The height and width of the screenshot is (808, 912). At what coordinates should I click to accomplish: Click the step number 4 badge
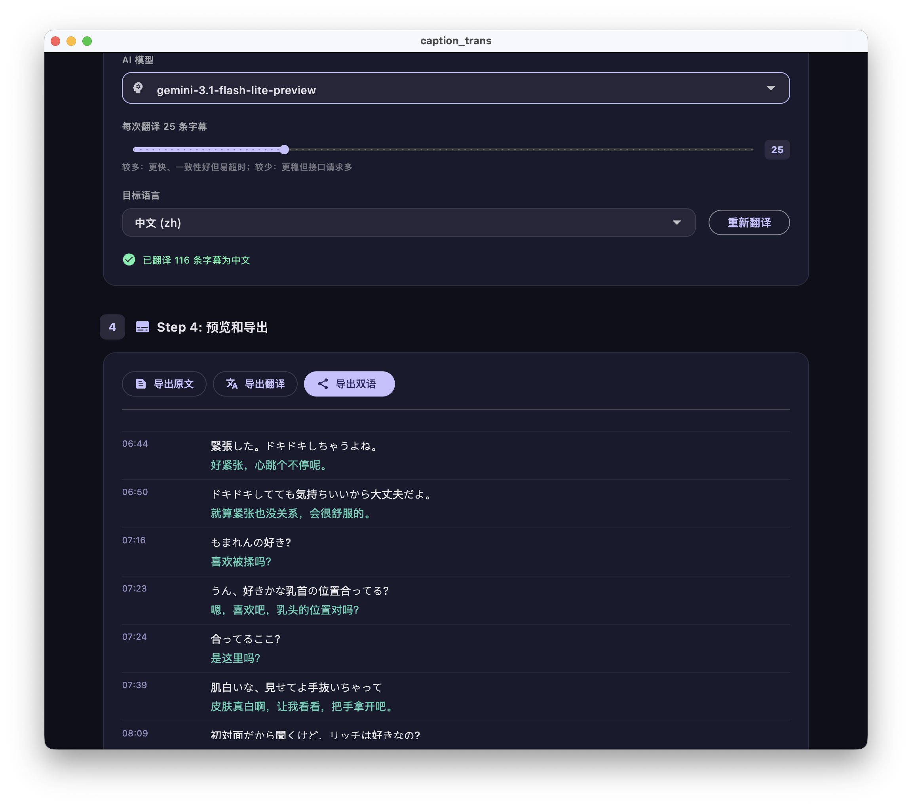click(112, 327)
